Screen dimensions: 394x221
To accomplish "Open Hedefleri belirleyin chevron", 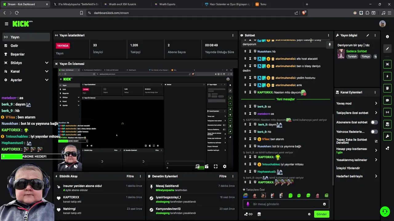I will click(376, 176).
